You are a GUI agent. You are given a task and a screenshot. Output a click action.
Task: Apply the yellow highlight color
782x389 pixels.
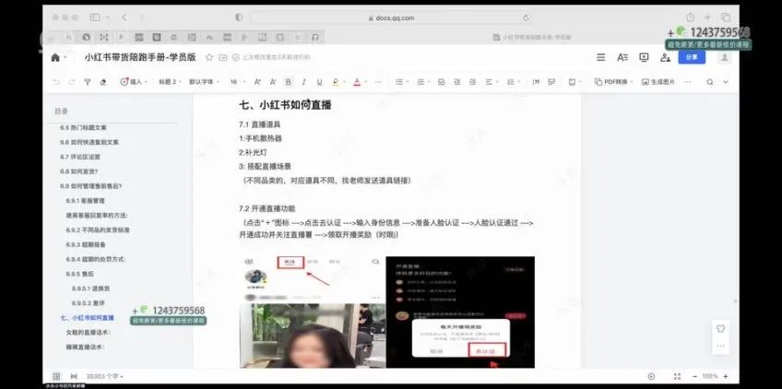[x=335, y=82]
